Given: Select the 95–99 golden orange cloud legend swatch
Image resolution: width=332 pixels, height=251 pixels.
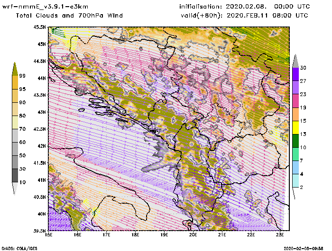Looking at the screenshot, I should pos(15,82).
